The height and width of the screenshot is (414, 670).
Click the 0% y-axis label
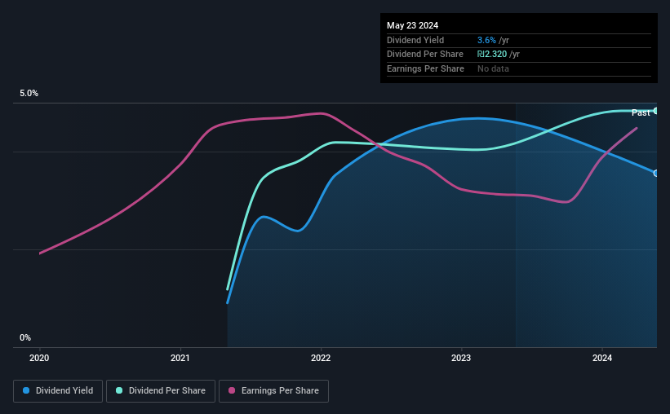pyautogui.click(x=25, y=337)
